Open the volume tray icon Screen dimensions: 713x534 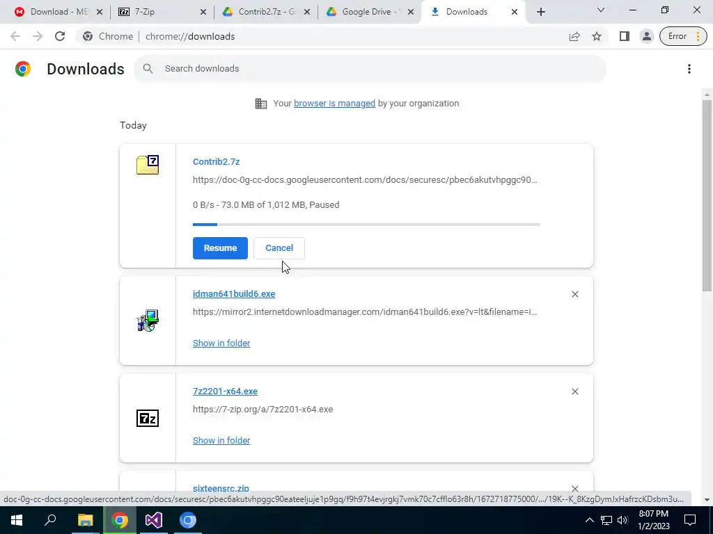point(622,520)
